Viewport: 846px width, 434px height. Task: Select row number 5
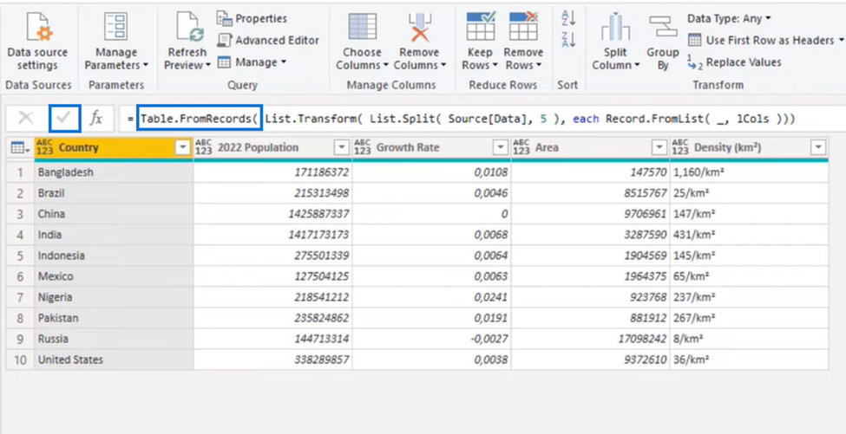coord(20,256)
